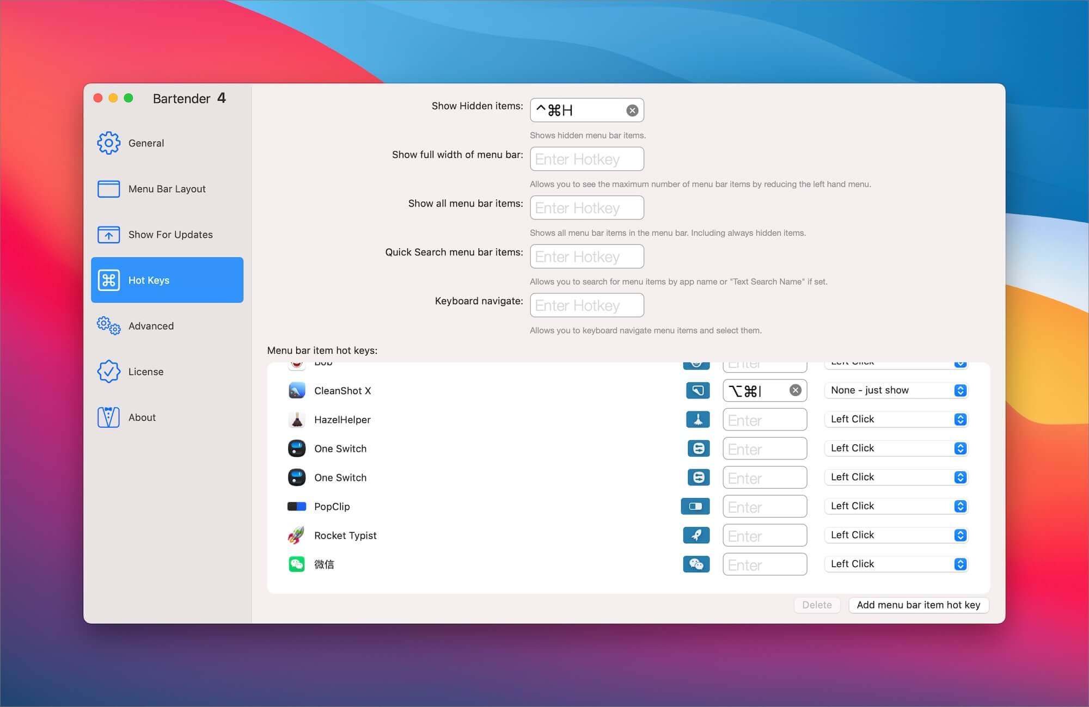The width and height of the screenshot is (1089, 707).
Task: Open the HazelHelper Left Click dropdown
Action: [x=896, y=419]
